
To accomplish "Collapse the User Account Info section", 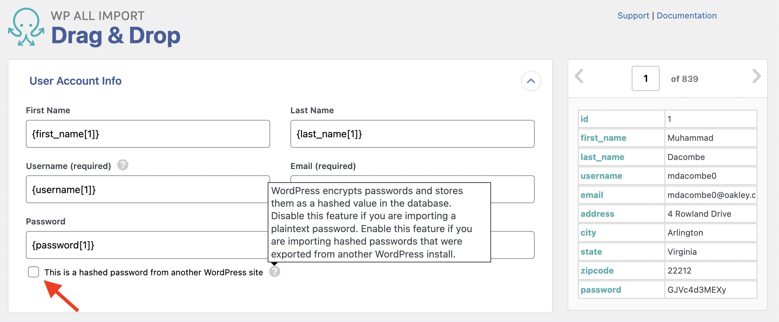I will 531,81.
